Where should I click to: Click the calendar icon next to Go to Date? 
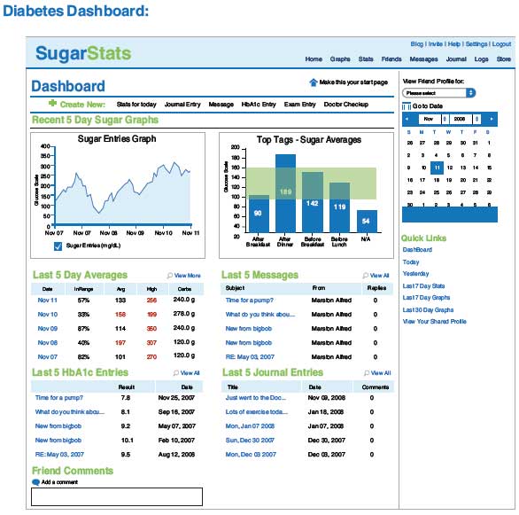407,106
